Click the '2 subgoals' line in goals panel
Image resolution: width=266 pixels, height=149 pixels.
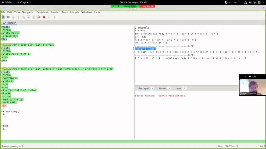142,28
